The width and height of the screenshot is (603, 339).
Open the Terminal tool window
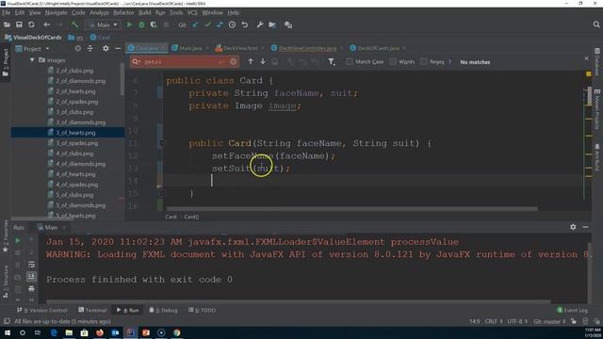coord(92,310)
